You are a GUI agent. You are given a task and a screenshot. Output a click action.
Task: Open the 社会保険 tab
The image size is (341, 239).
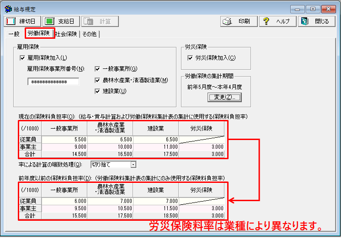[x=67, y=34]
